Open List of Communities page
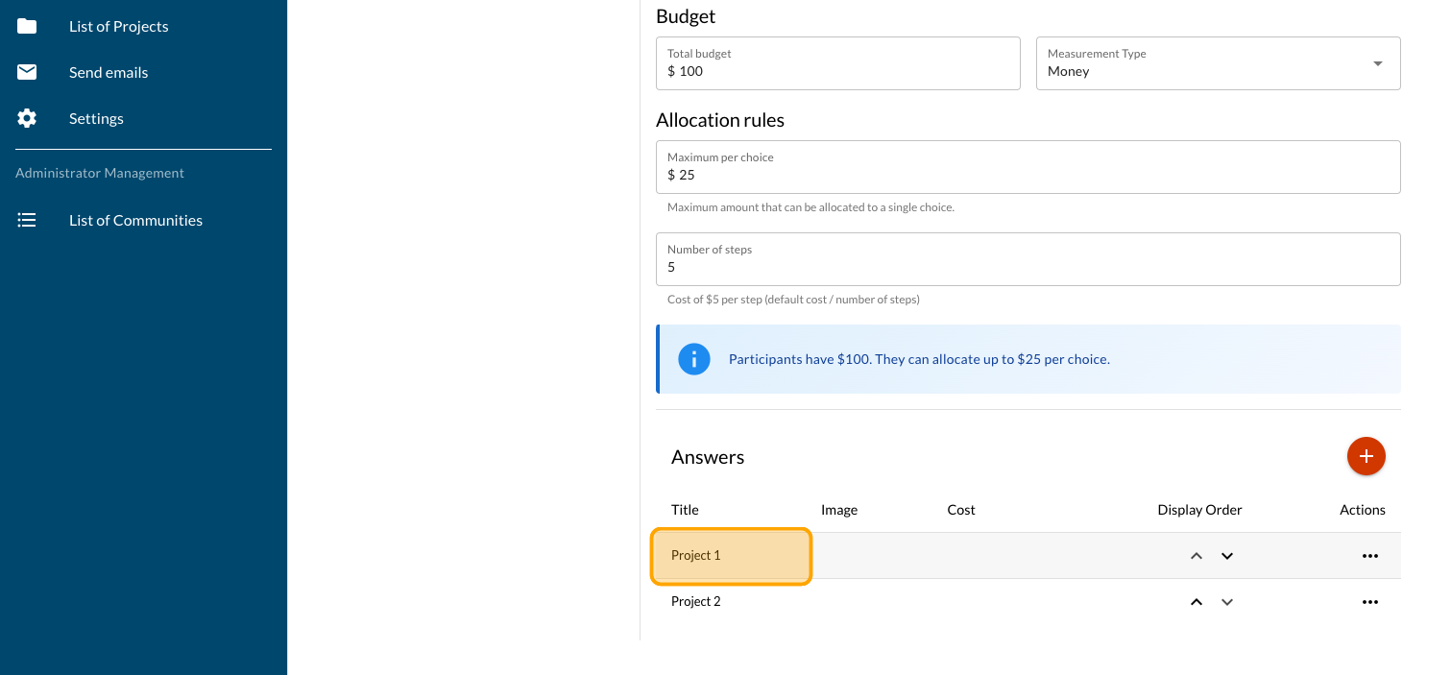 pyautogui.click(x=135, y=220)
